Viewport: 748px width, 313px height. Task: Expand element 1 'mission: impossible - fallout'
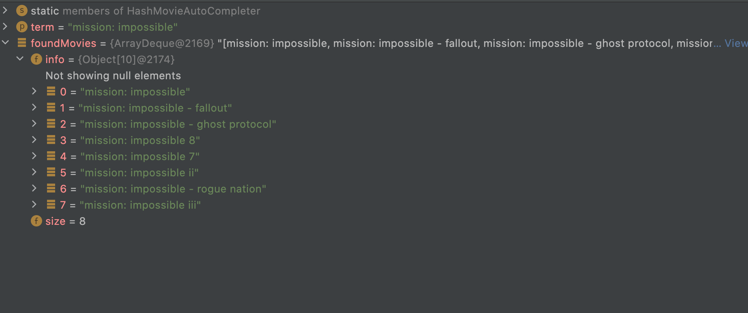point(34,107)
